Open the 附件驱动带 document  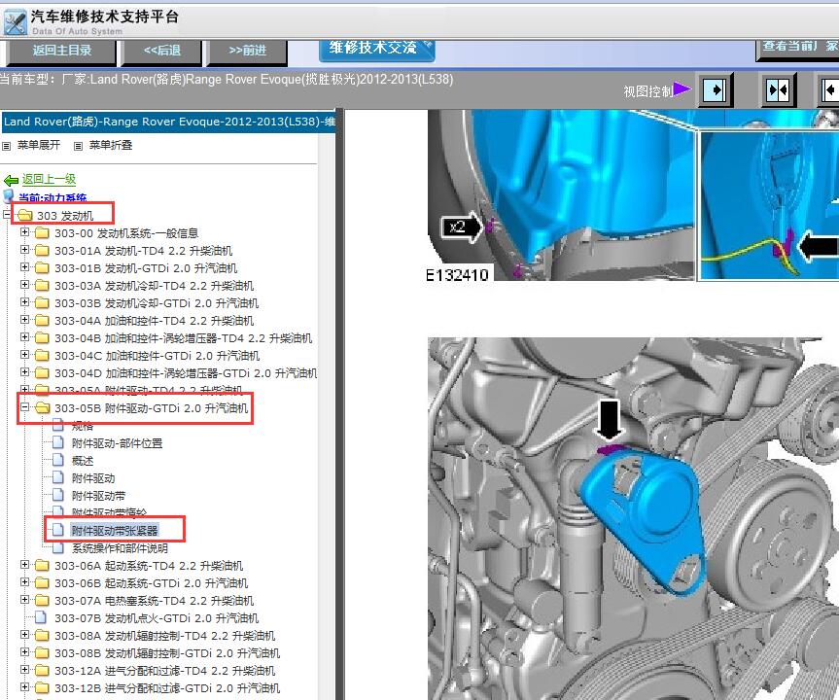coord(98,496)
